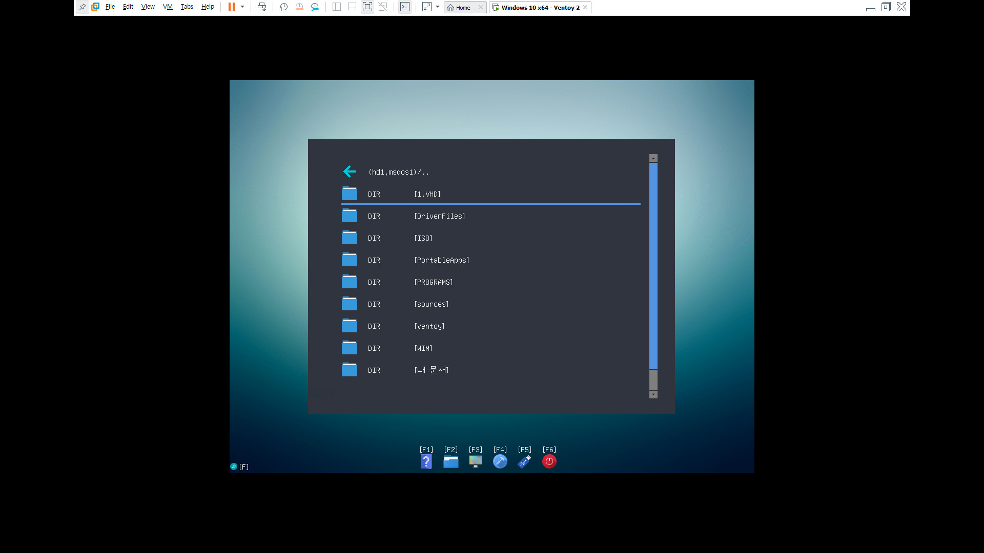Toggle the library sidebar panel icon
The image size is (984, 553).
click(x=337, y=7)
